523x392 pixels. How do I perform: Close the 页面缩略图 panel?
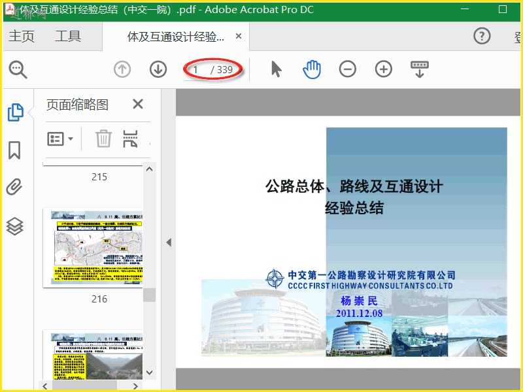coord(138,104)
